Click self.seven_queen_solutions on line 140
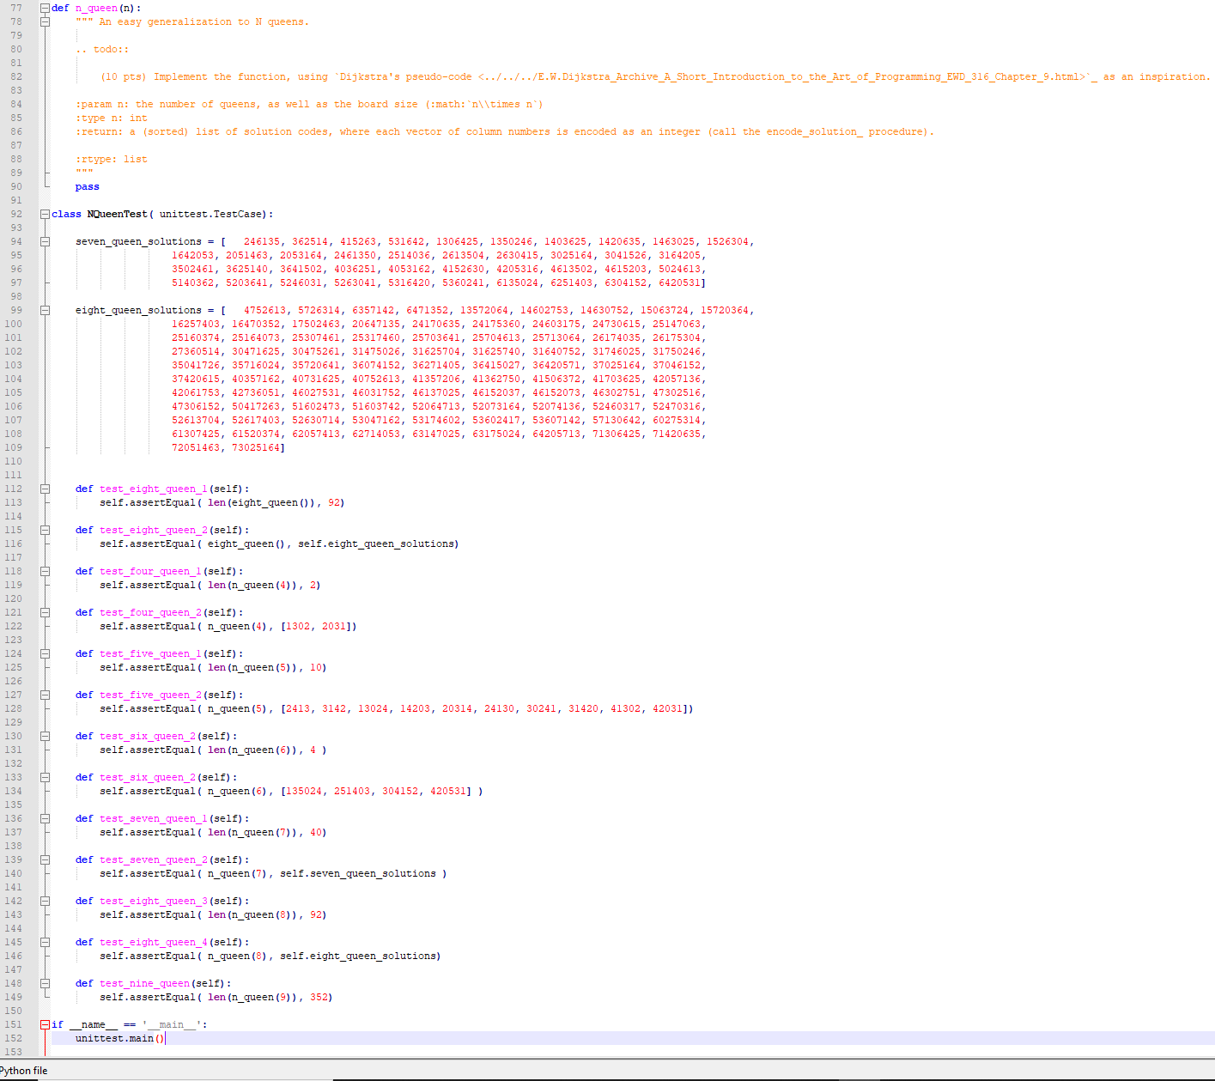The width and height of the screenshot is (1215, 1081). click(x=358, y=873)
